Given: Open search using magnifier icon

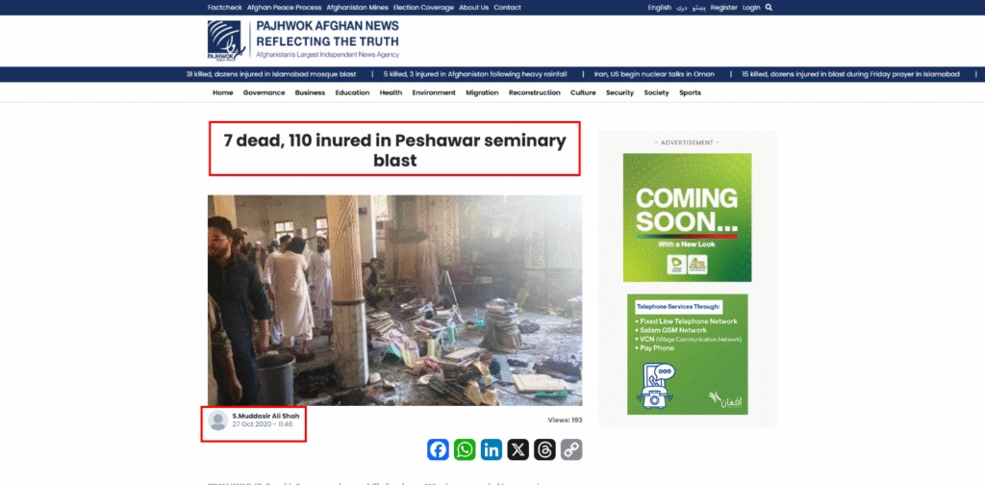Looking at the screenshot, I should [x=769, y=8].
